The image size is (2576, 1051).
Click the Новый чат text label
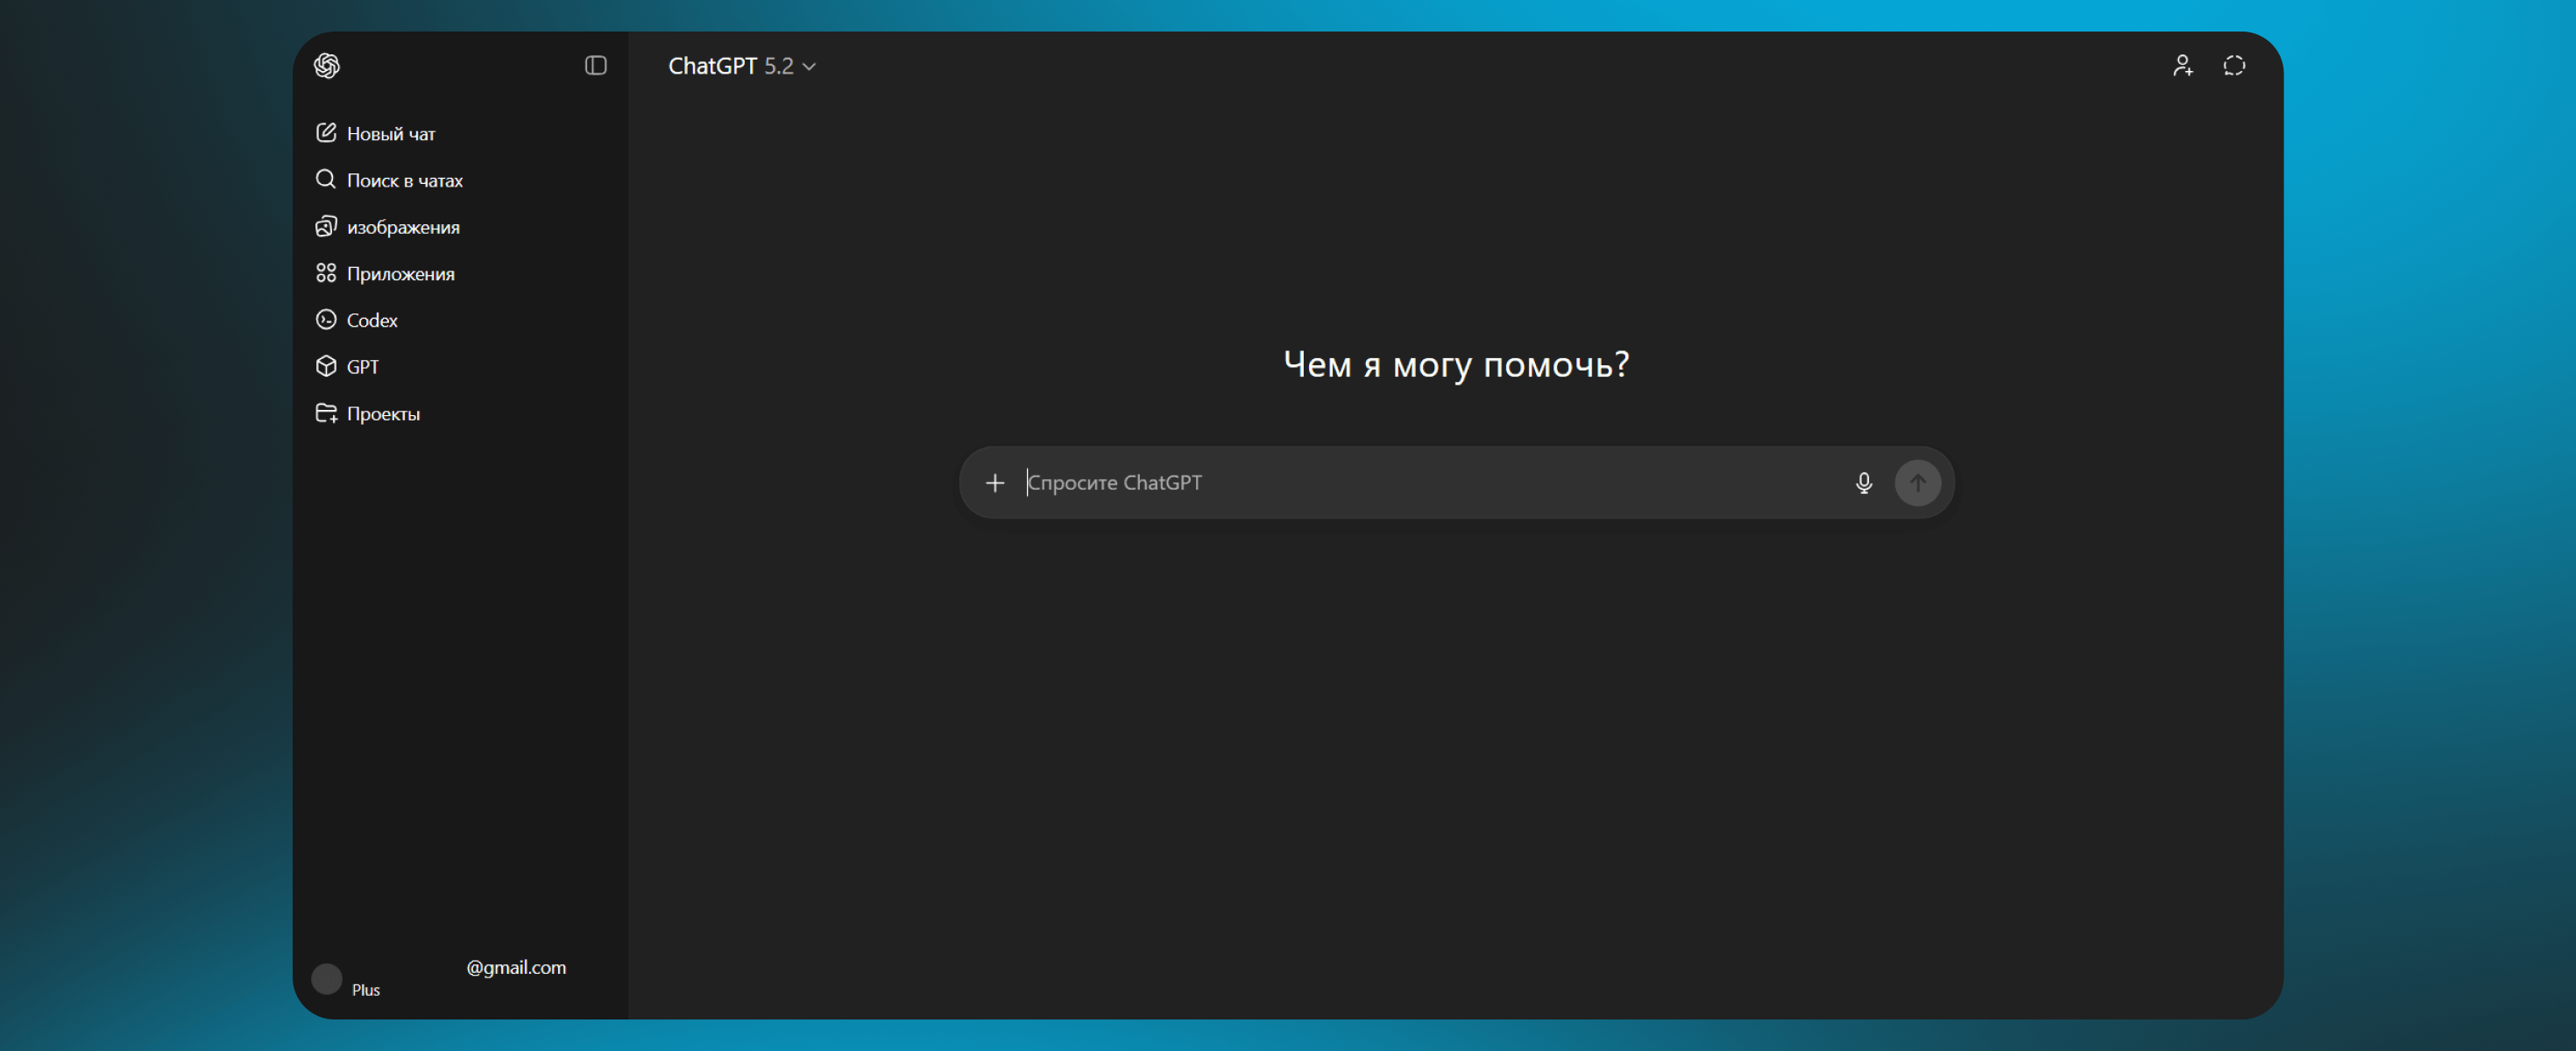coord(391,134)
